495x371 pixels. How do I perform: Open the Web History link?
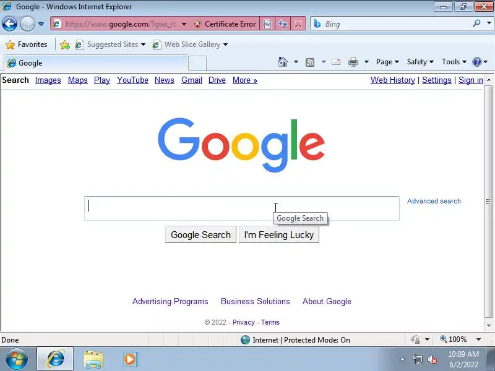(393, 80)
